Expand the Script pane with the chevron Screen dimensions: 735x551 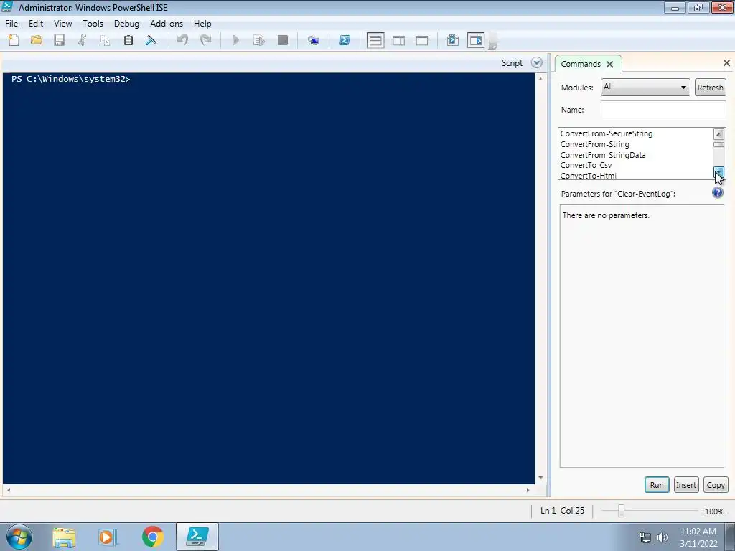[x=537, y=63]
